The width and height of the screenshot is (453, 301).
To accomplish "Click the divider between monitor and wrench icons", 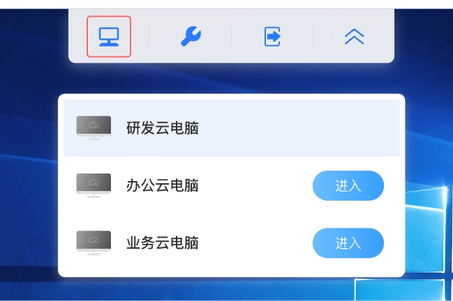I will click(149, 36).
